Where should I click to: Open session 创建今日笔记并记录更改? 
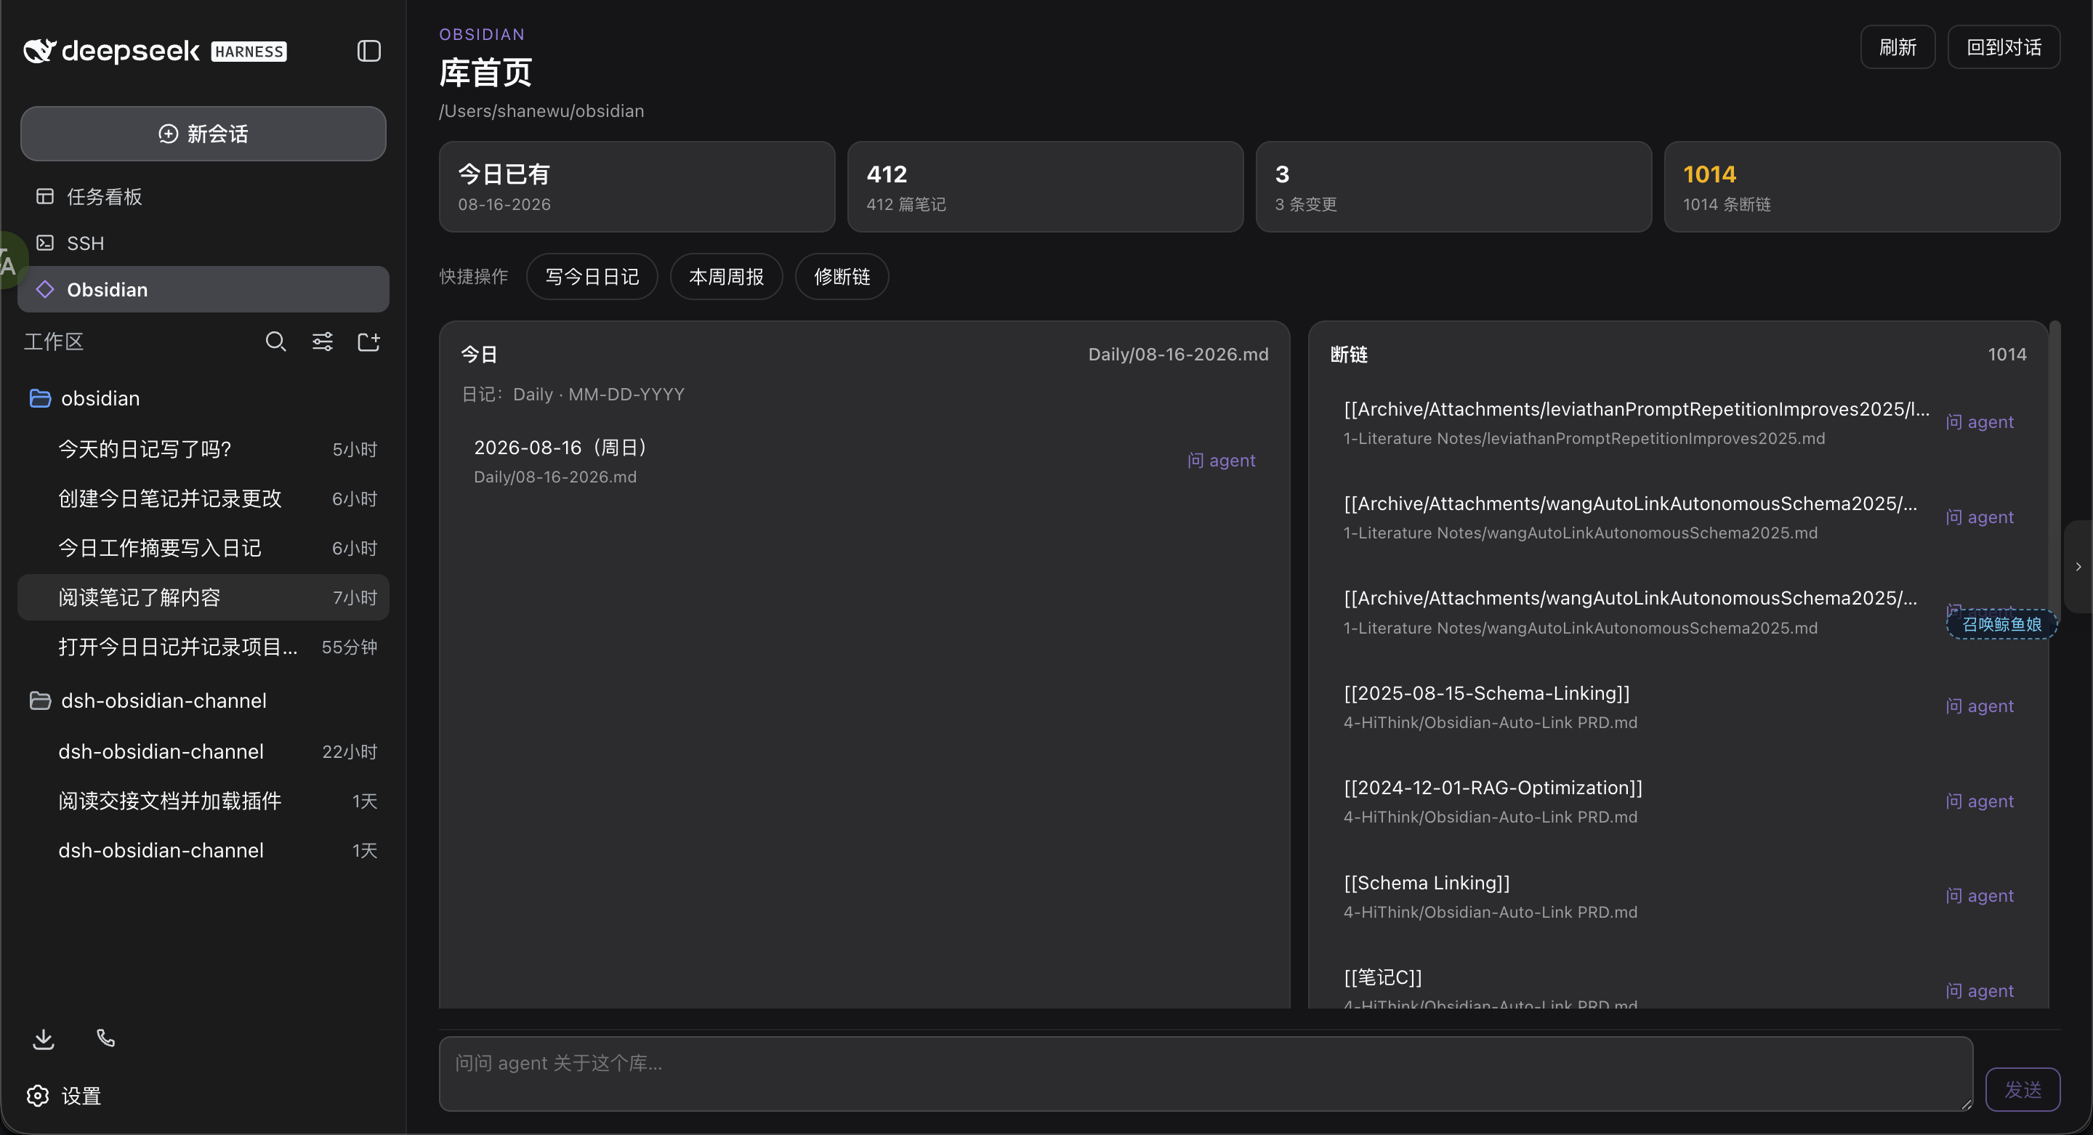coord(203,499)
